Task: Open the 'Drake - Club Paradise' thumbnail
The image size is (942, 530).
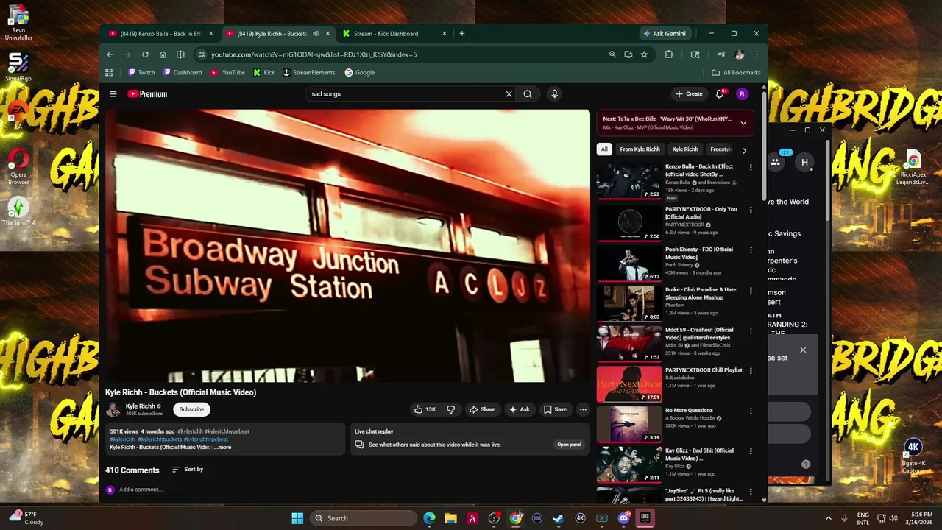Action: (629, 303)
